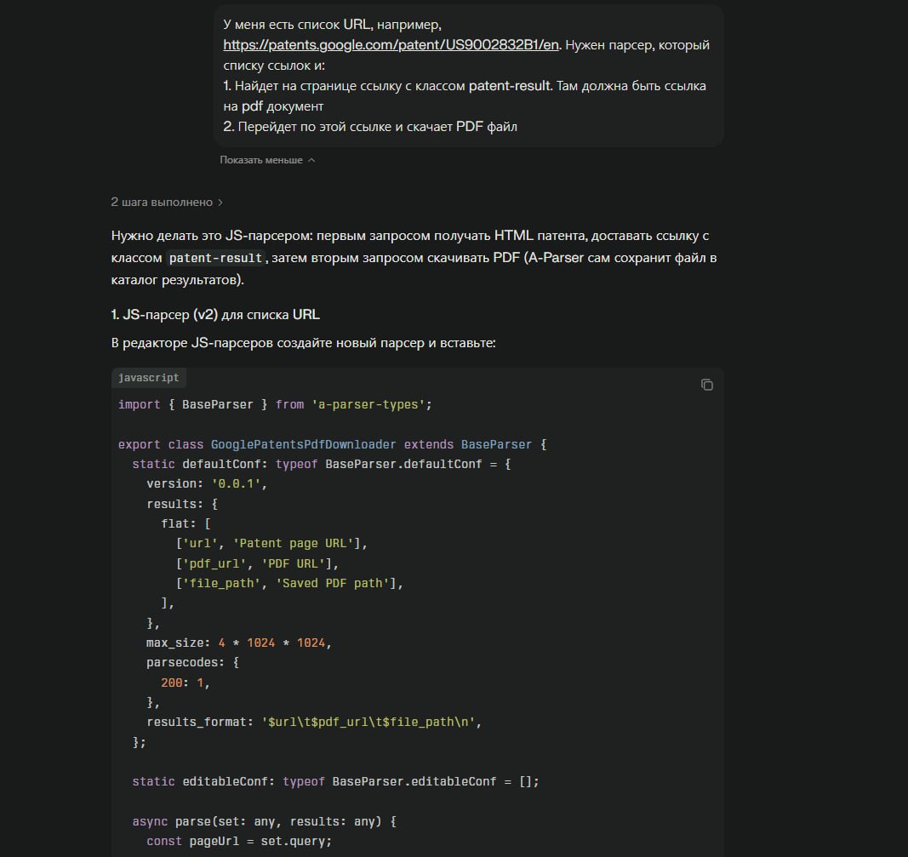Click the static editableConf line

pyautogui.click(x=336, y=782)
